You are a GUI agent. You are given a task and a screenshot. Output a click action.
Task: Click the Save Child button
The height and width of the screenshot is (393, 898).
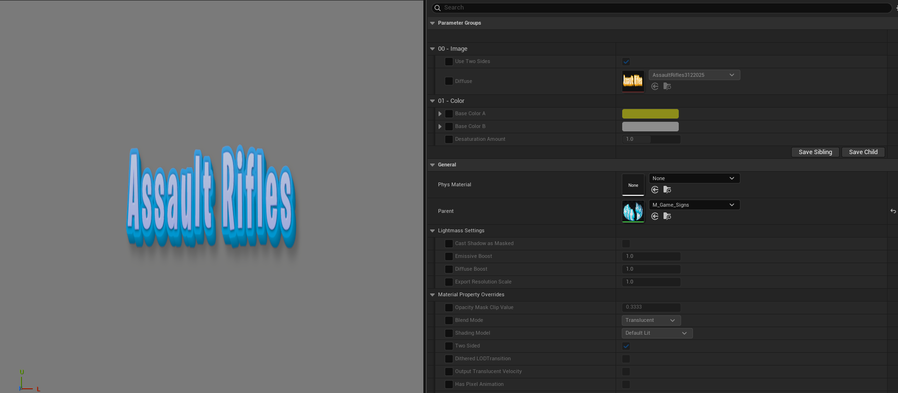tap(863, 152)
